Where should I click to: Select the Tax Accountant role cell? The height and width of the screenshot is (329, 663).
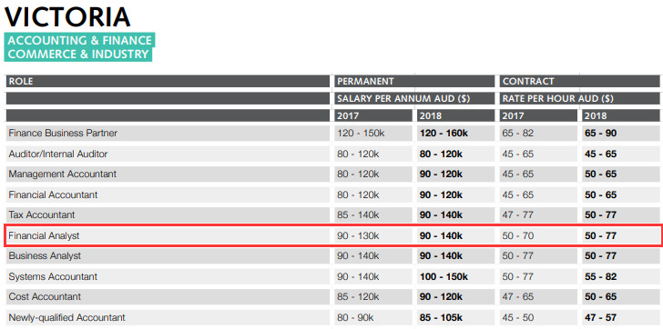168,214
